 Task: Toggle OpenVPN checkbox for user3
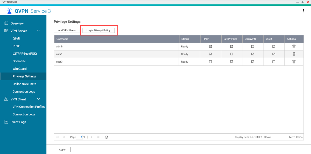point(253,62)
